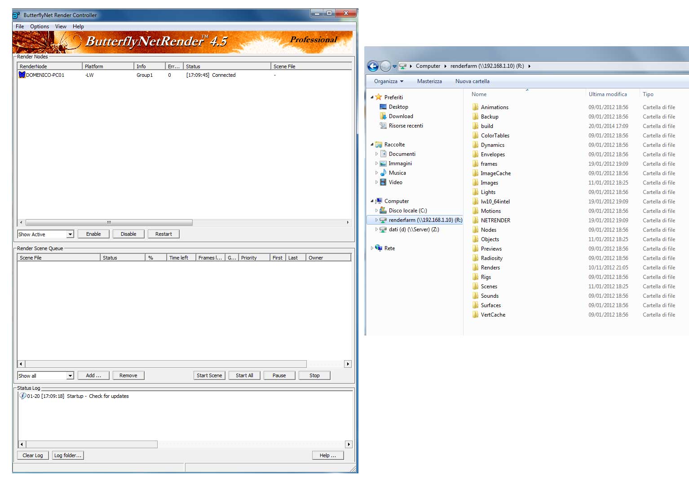This screenshot has width=689, height=485.
Task: Click the Download folder icon in sidebar
Action: 383,116
